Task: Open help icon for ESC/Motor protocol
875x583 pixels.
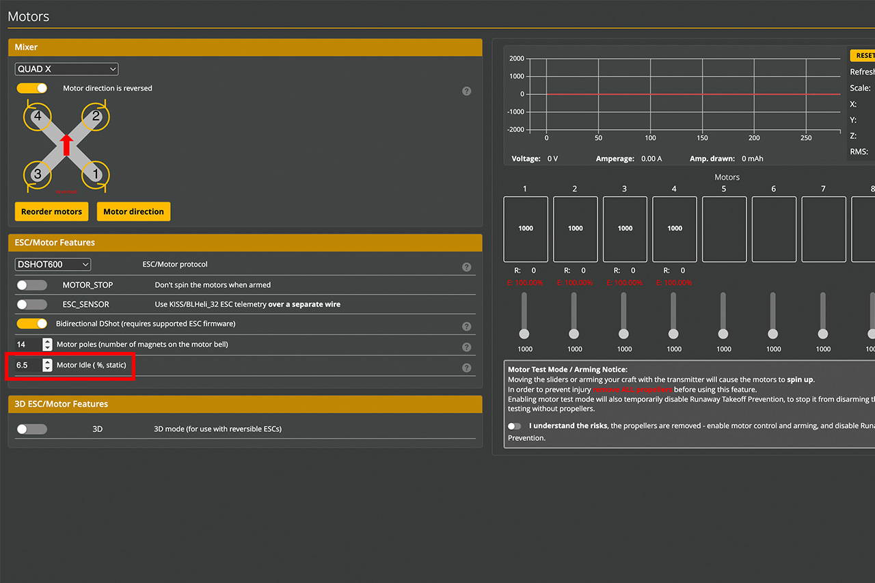Action: pyautogui.click(x=467, y=267)
